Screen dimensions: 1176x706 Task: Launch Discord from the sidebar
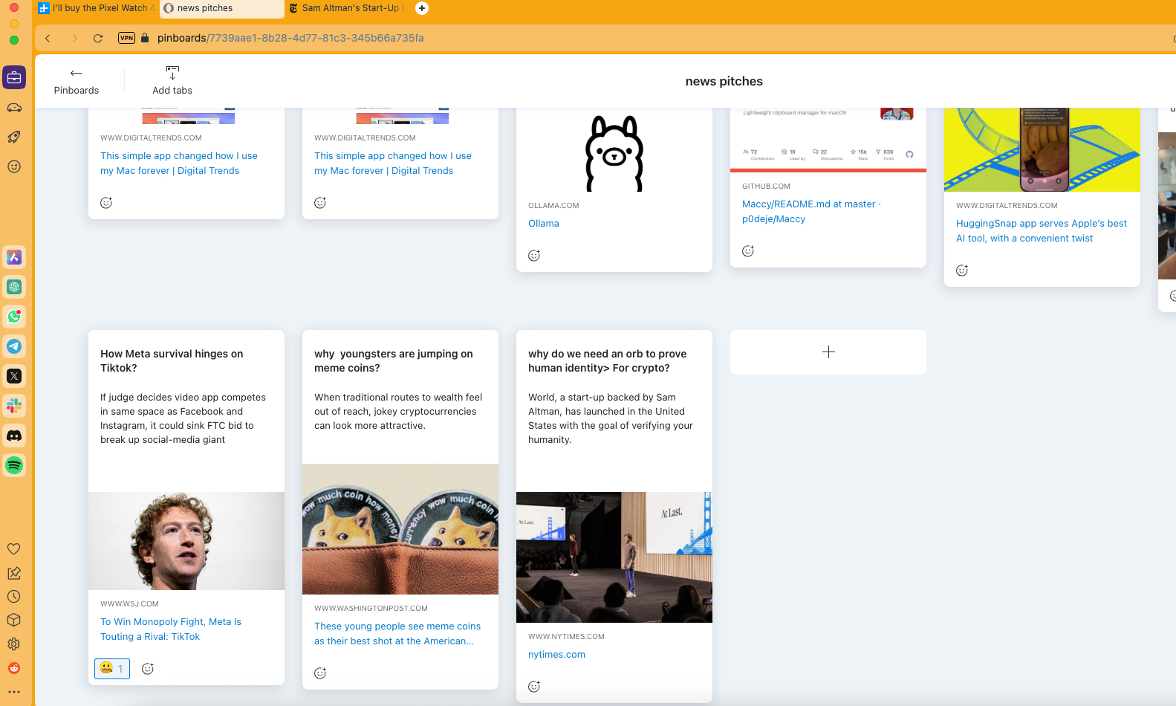click(x=14, y=435)
